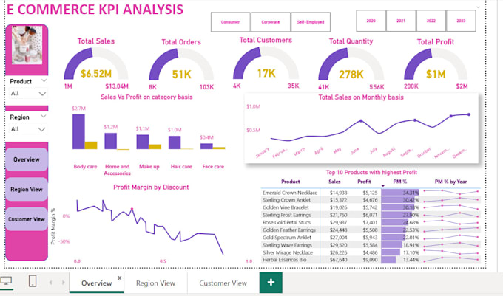Select the Body care sales bar
503x296 pixels.
(x=78, y=132)
